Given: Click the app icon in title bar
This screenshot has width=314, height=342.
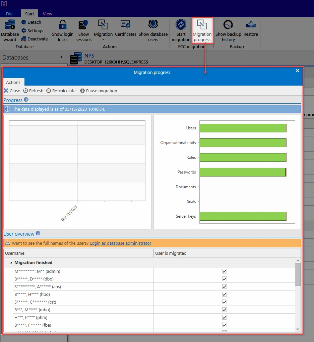Looking at the screenshot, I should [x=4, y=3].
